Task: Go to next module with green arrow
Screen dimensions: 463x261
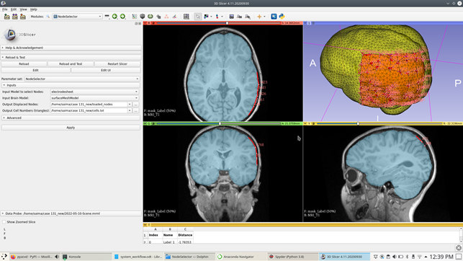Action: tap(122, 17)
